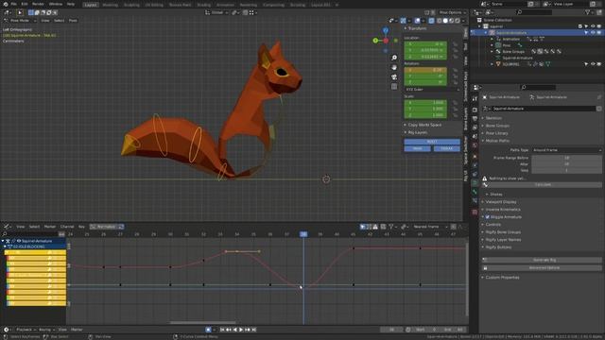Viewport: 605px width, 340px height.
Task: Switch to the Sculpting workspace tab
Action: click(131, 5)
